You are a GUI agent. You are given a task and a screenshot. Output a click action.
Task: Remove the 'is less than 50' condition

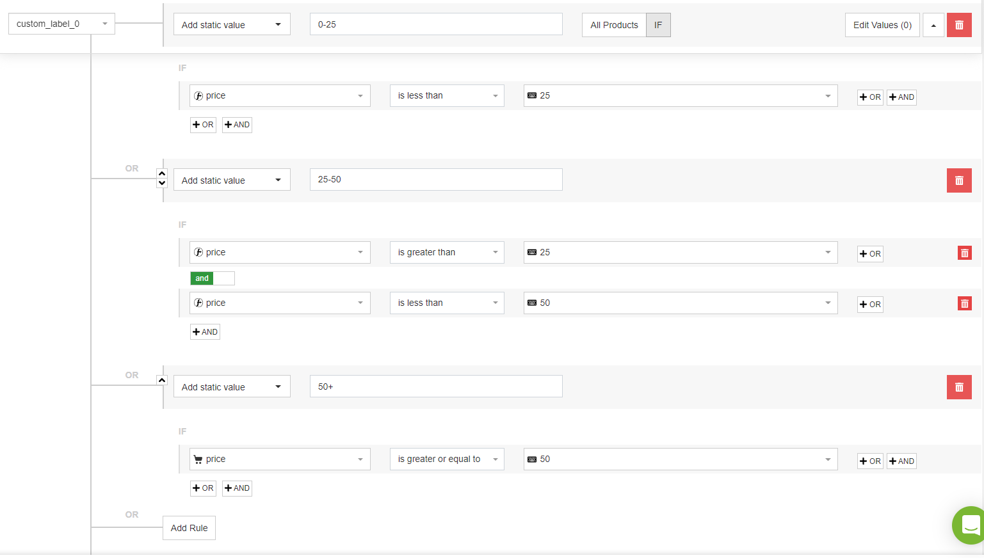point(964,303)
